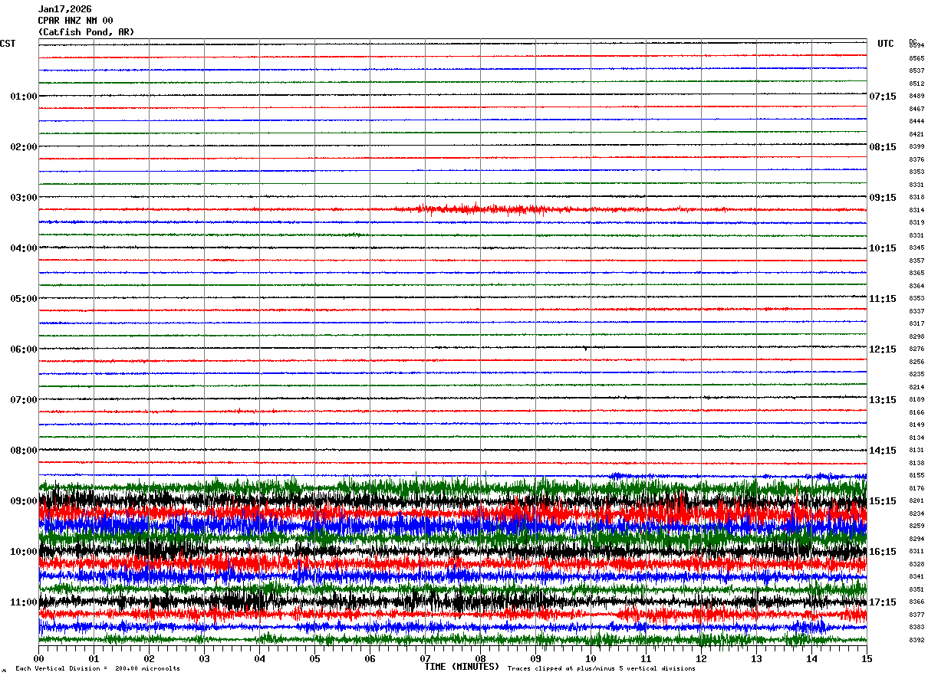Click the 08:15 UTC time label
This screenshot has width=928, height=679.
point(883,147)
